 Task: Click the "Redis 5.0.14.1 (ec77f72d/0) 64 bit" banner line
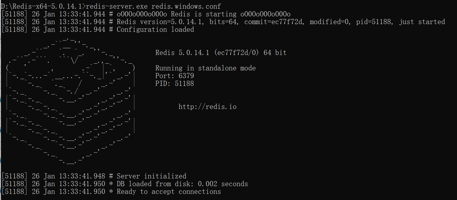pyautogui.click(x=221, y=53)
